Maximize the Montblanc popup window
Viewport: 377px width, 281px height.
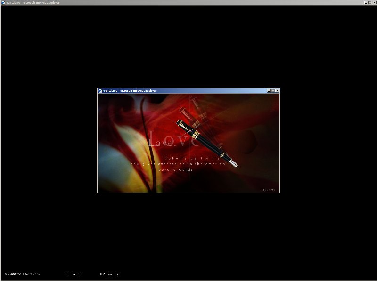pyautogui.click(x=273, y=91)
